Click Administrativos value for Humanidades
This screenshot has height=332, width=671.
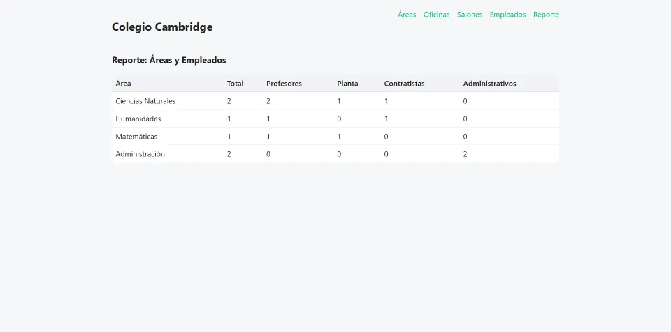[466, 119]
